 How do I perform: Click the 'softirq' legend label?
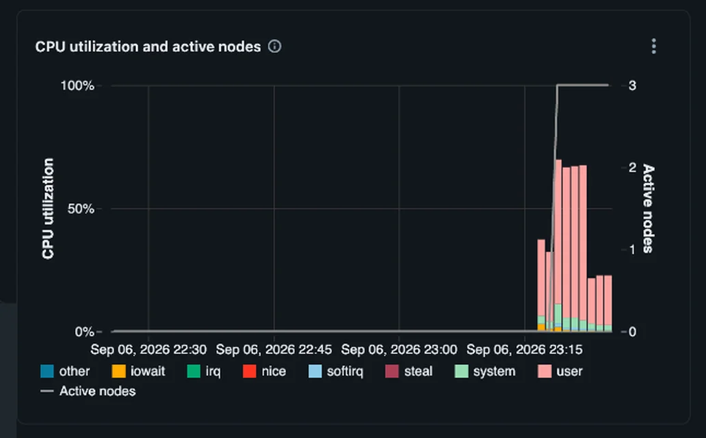345,372
